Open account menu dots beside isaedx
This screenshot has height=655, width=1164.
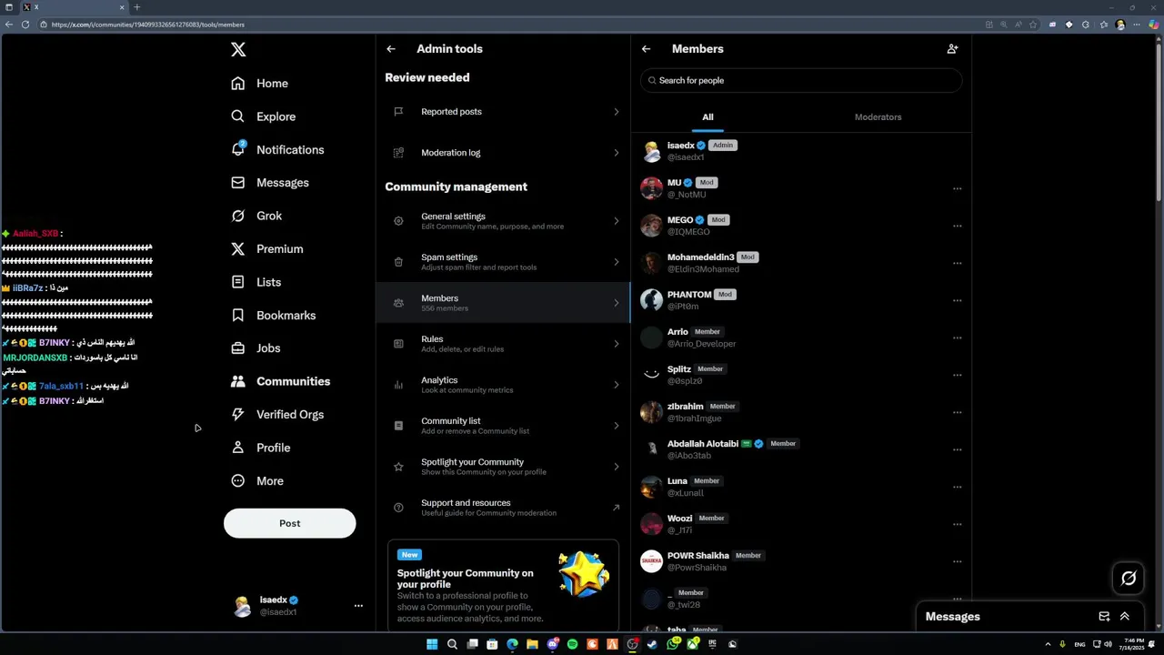[358, 606]
